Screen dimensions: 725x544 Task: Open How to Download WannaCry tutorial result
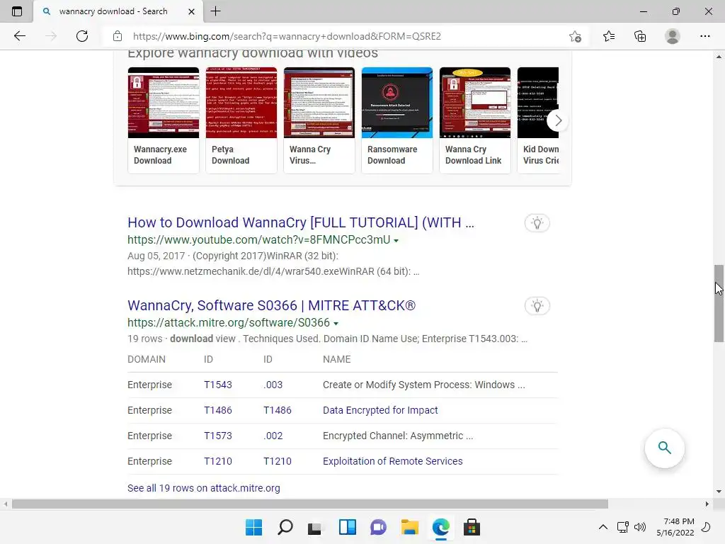click(x=300, y=222)
